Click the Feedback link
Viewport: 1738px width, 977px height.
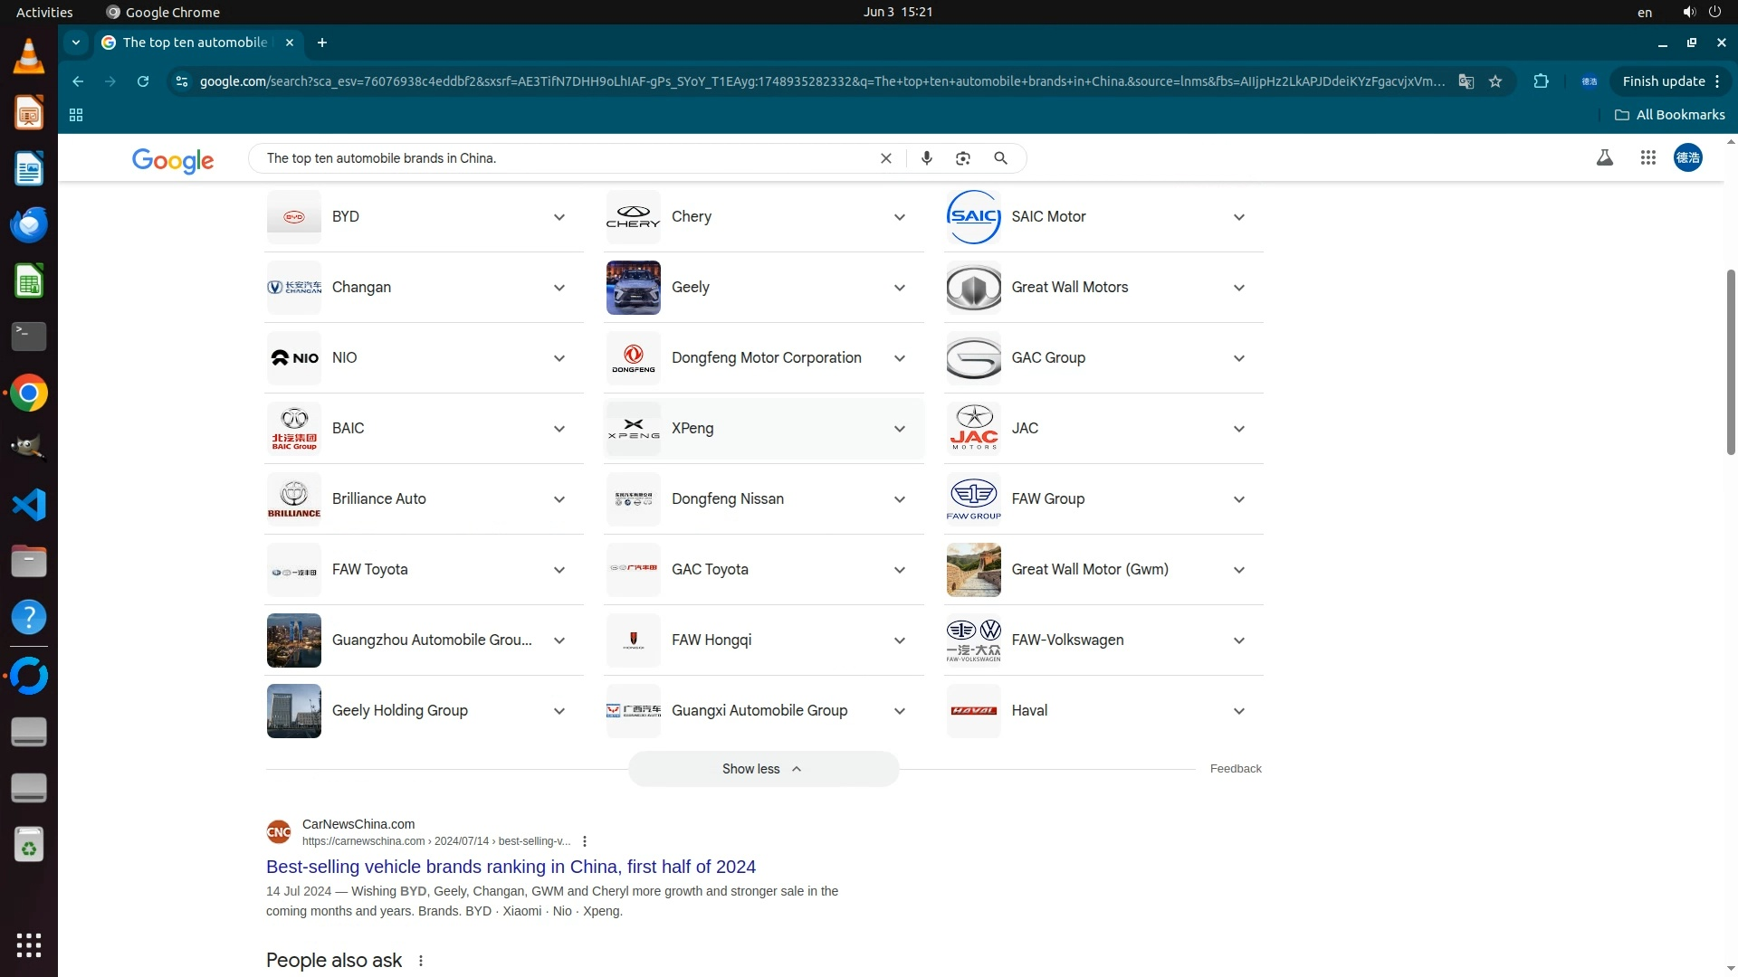pos(1235,769)
